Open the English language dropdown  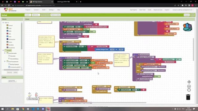167,10
